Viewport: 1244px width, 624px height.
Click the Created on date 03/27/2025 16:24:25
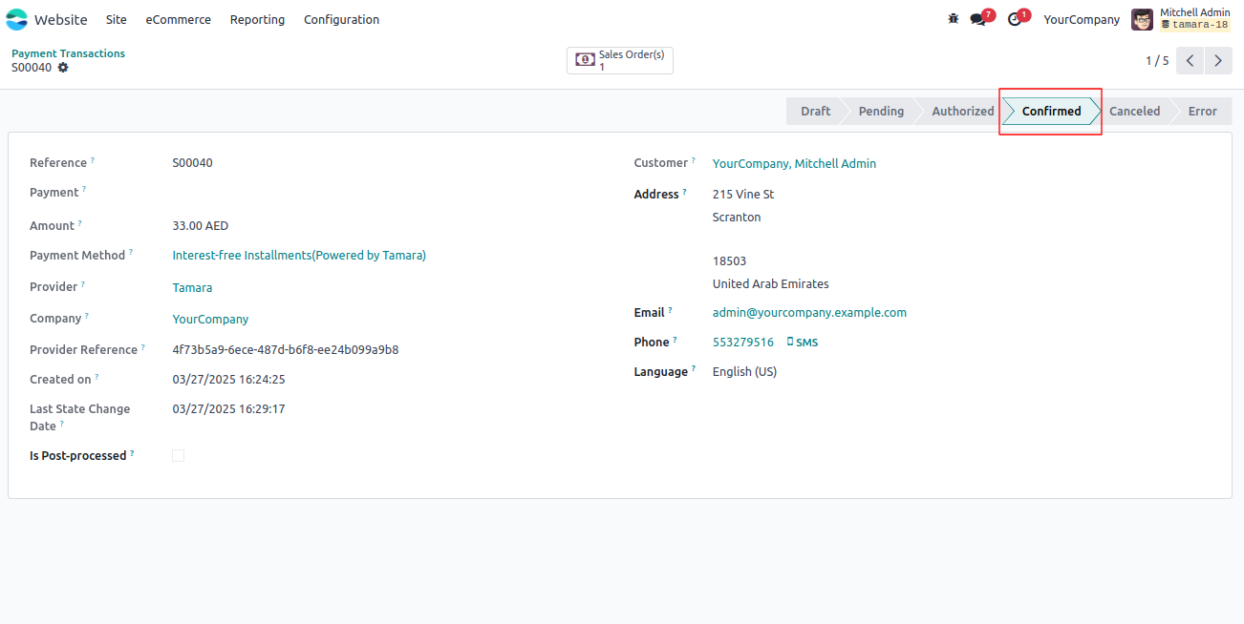228,379
